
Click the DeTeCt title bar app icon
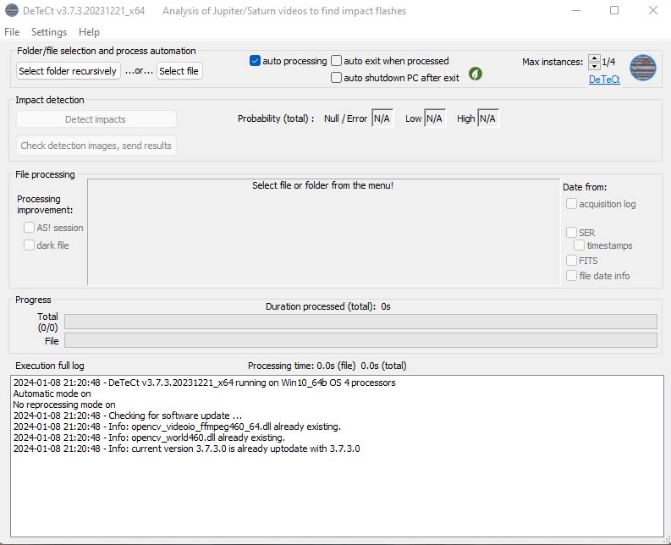[12, 10]
